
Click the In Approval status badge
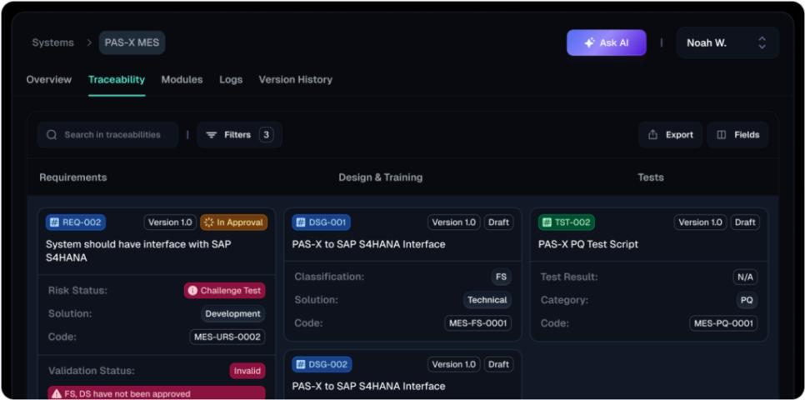coord(233,222)
